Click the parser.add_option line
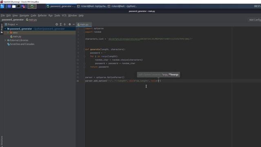Screen dimensions: 261x147 pyautogui.click(x=123, y=81)
